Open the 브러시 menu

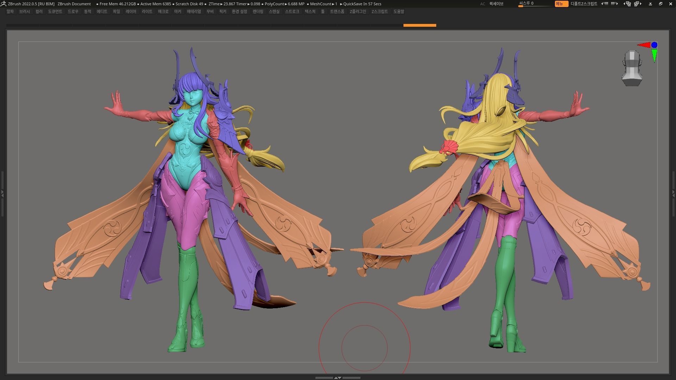point(25,12)
